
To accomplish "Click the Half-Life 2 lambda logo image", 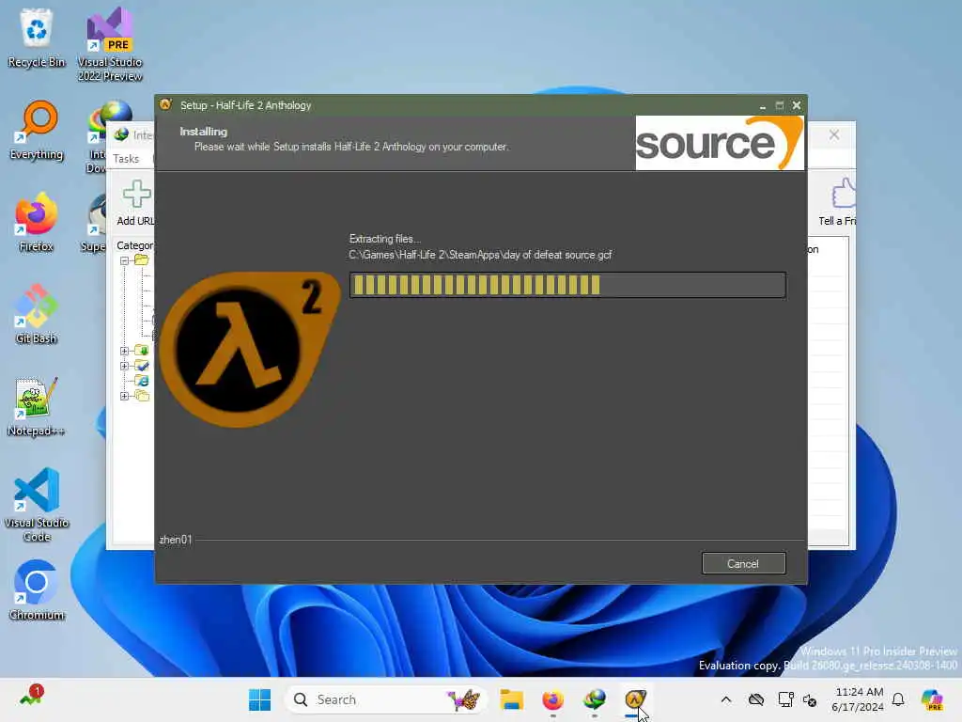I will tap(250, 350).
